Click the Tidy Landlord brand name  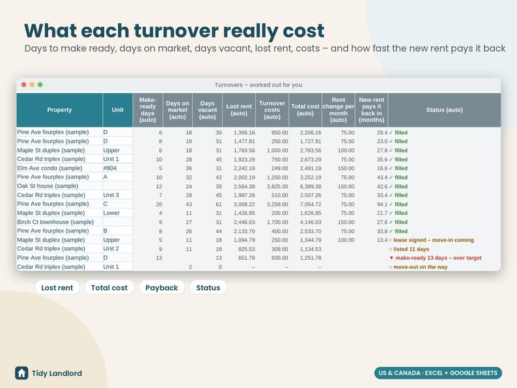[57, 373]
